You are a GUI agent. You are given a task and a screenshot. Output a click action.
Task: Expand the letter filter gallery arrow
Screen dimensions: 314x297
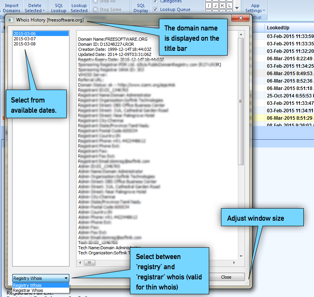(x=237, y=8)
